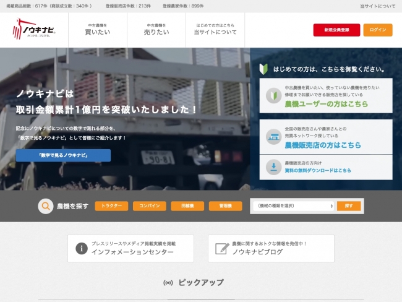Click the 農機を探す label
Screen dimensions: 402x302
click(73, 206)
